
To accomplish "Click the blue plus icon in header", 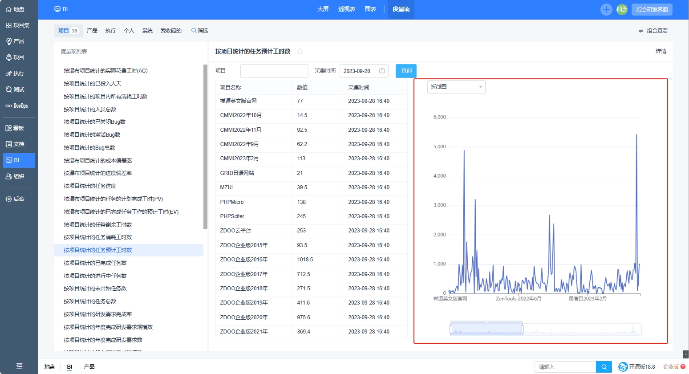I will click(x=606, y=9).
